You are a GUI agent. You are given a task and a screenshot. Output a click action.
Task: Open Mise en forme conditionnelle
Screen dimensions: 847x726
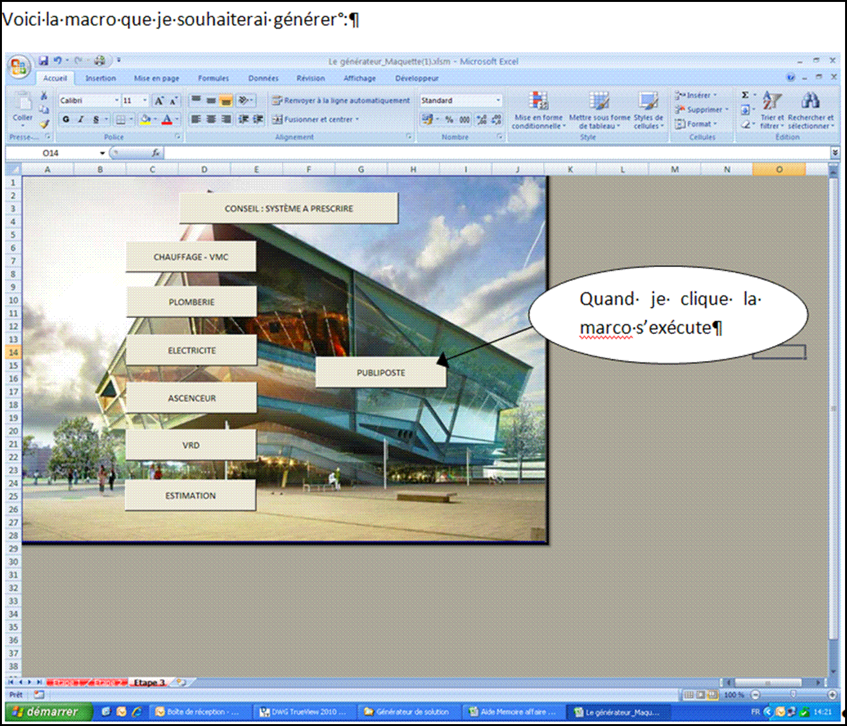coord(538,109)
